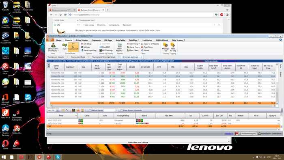This screenshot has height=160, width=284.
Task: Open NoteCaddy ribbon tab
Action: pyautogui.click(x=120, y=40)
